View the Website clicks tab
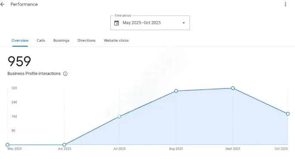Image resolution: width=295 pixels, height=159 pixels. (116, 40)
